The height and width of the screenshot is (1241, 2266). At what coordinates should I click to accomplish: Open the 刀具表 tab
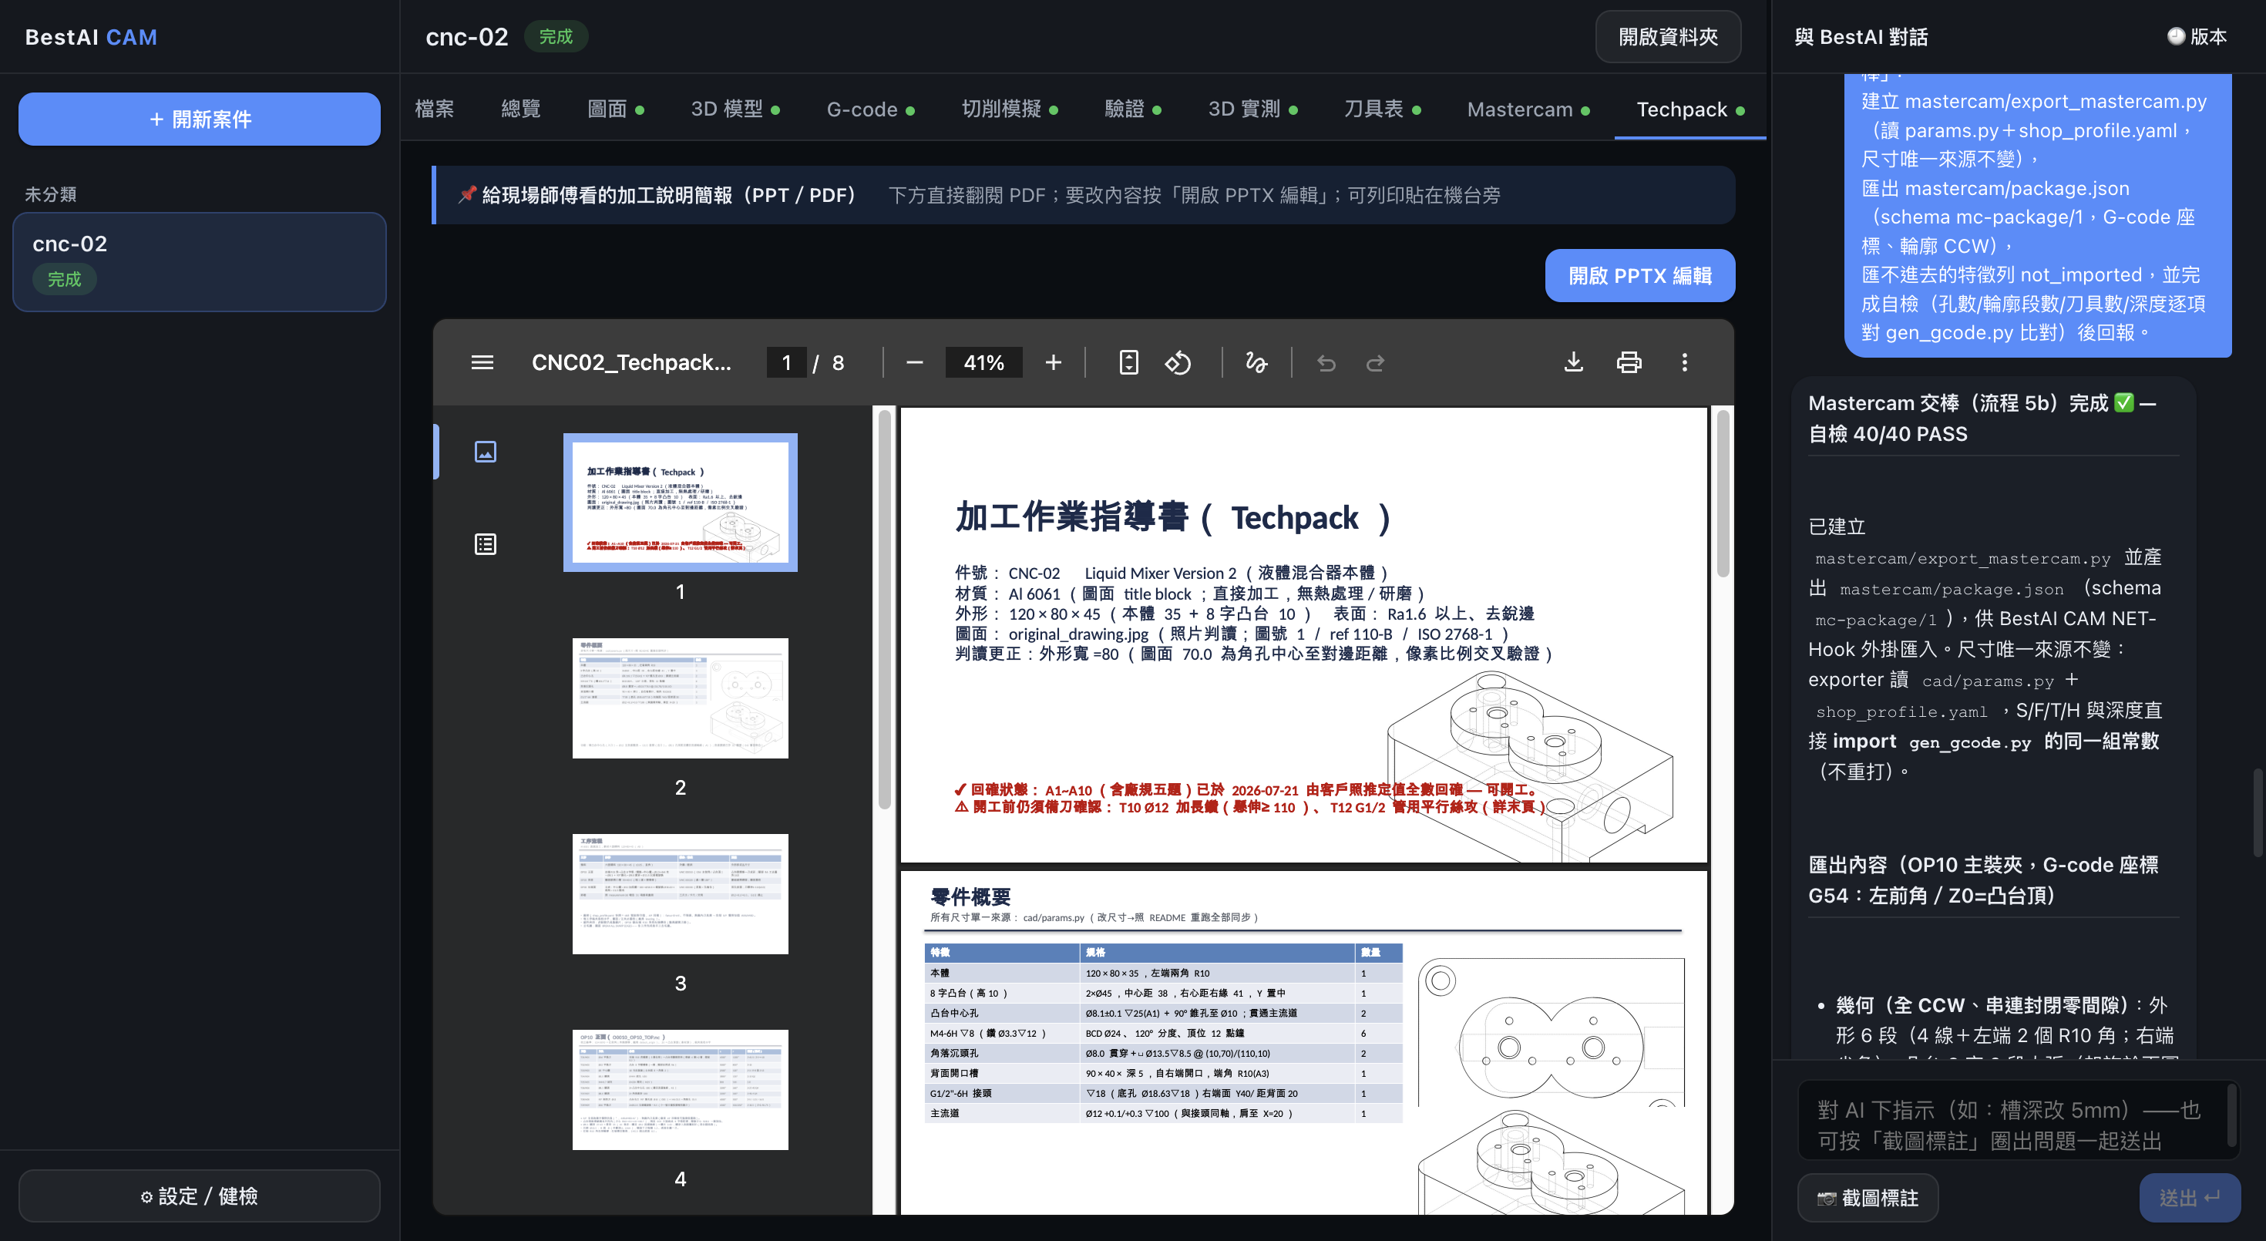[1382, 109]
